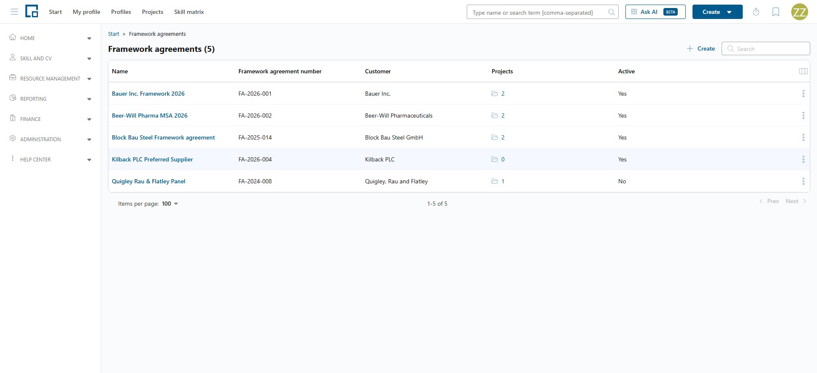Open the Kilback PLC Preferred Supplier link
817x373 pixels.
[152, 159]
